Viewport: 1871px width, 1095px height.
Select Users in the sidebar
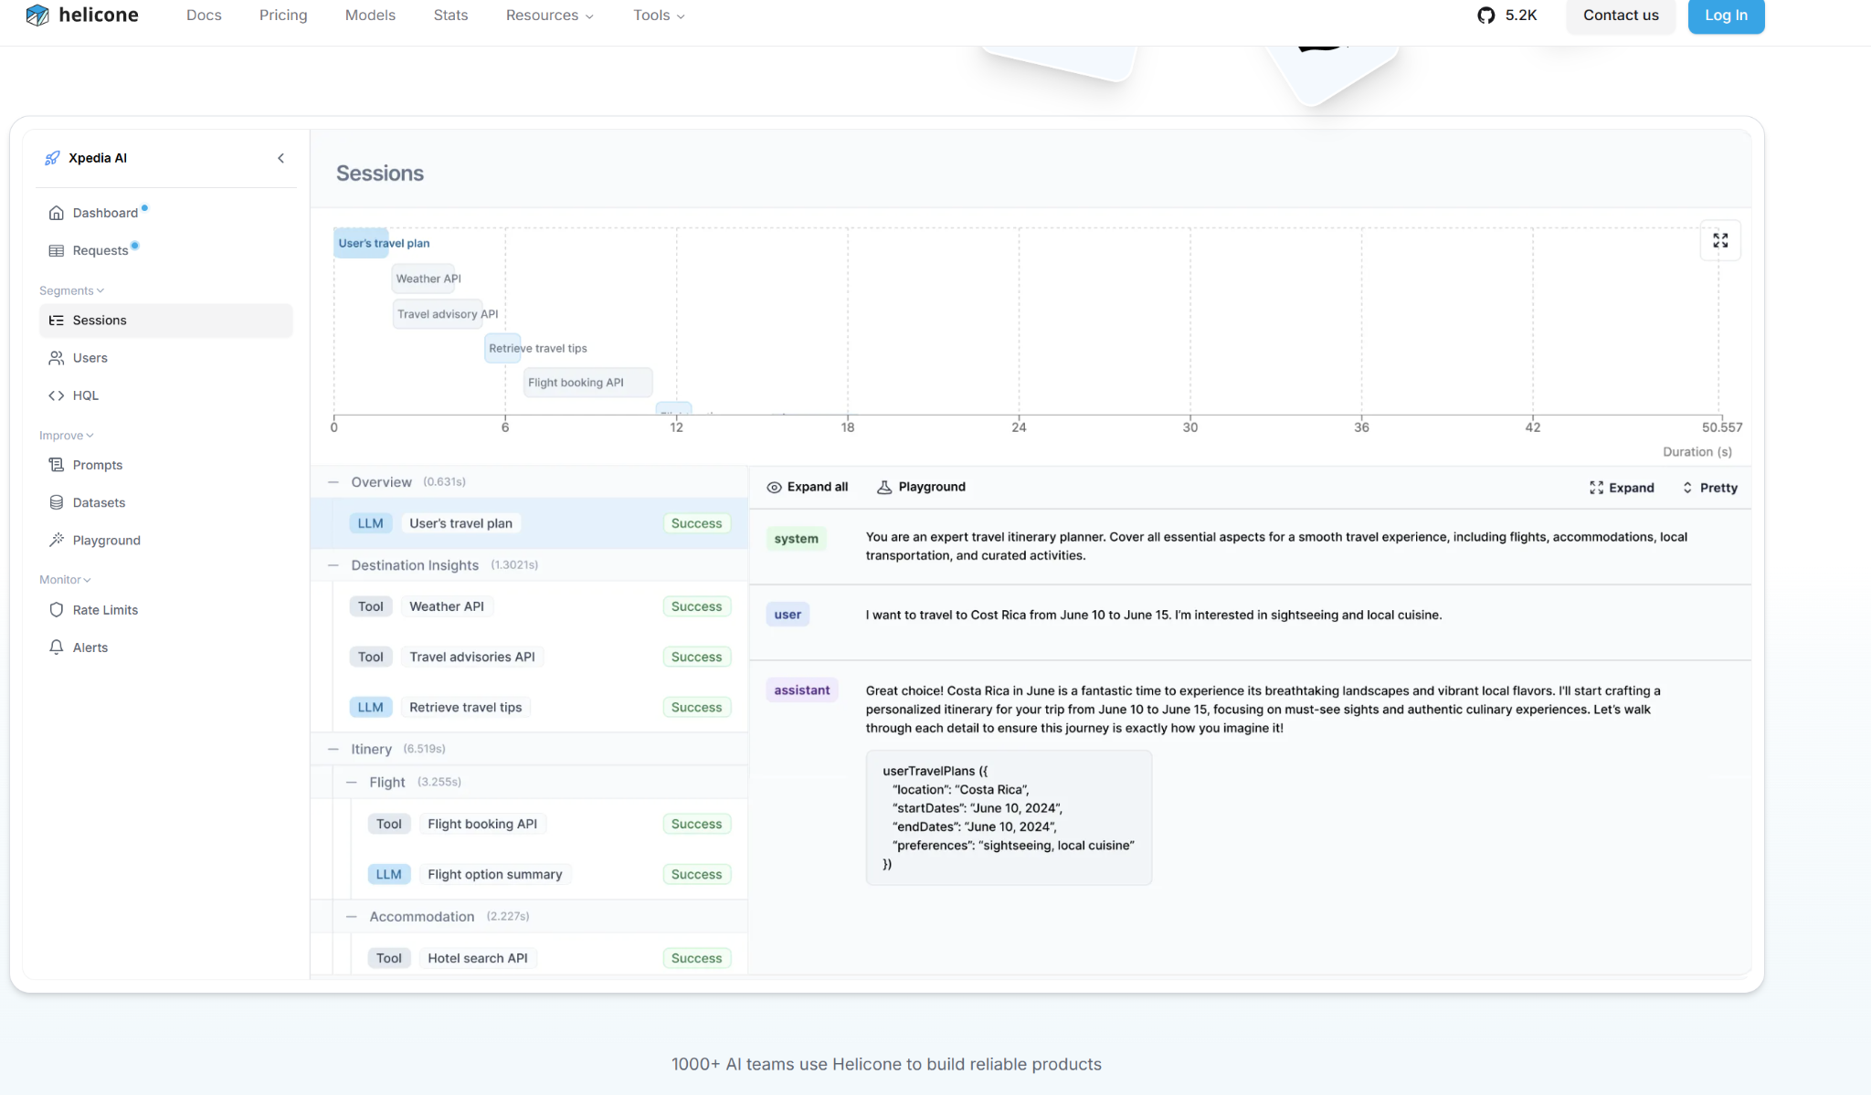pos(165,358)
